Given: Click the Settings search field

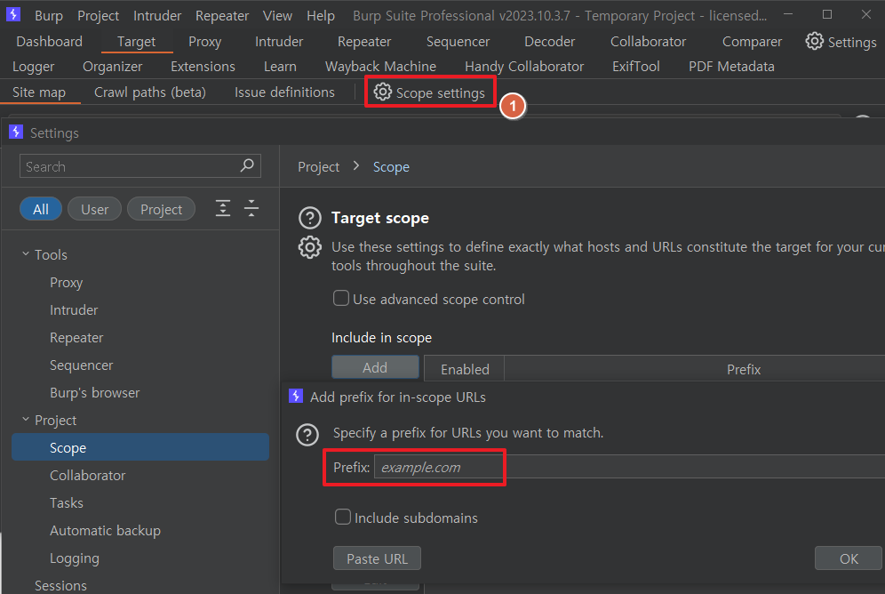Looking at the screenshot, I should tap(140, 166).
